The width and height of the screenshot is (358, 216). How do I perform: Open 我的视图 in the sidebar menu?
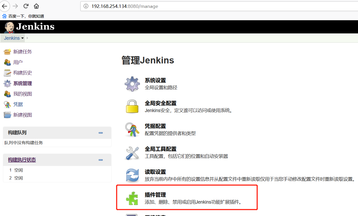[x=23, y=94]
